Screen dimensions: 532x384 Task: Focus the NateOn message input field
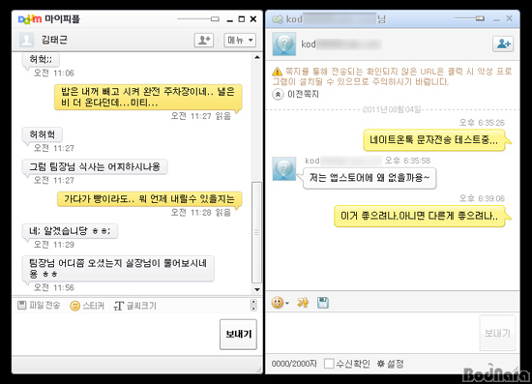tap(371, 333)
